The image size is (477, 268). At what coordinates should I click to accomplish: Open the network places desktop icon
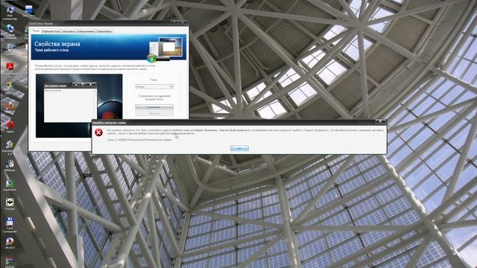[10, 31]
